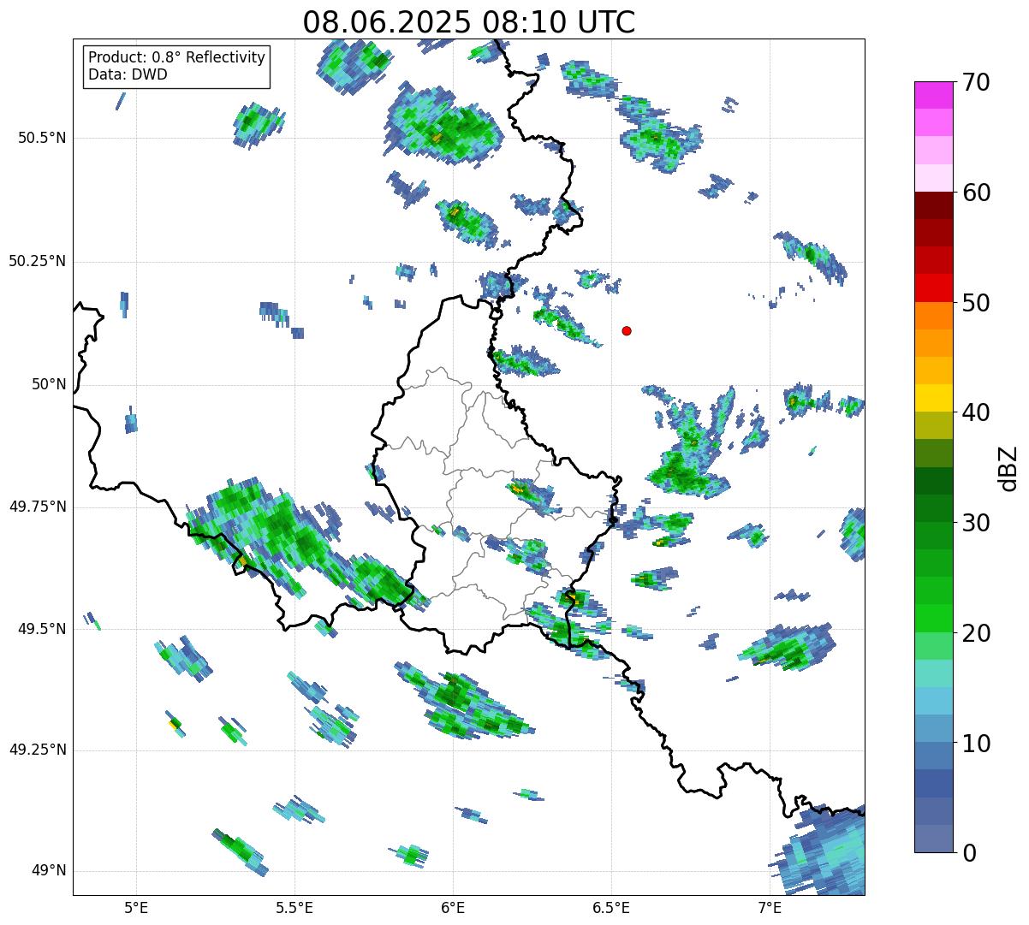Click the 49.75°N latitude label

(x=38, y=507)
